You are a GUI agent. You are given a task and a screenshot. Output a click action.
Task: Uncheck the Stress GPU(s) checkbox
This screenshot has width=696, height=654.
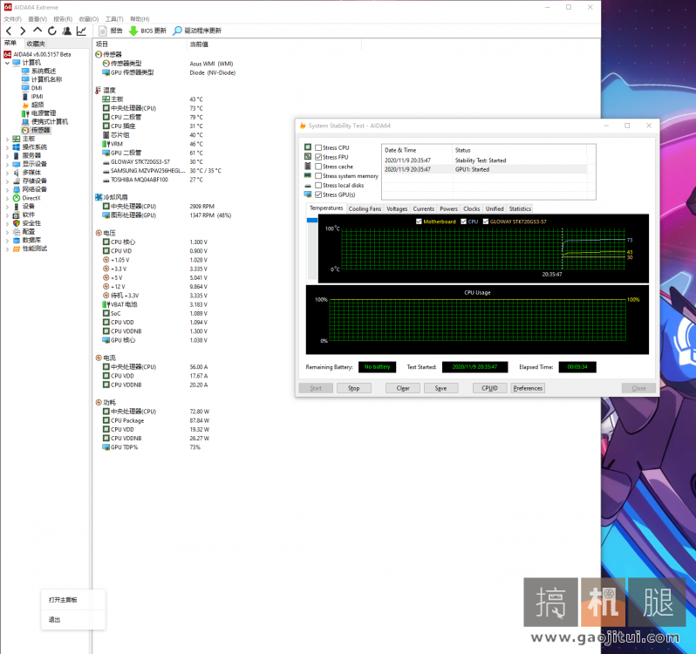point(318,194)
